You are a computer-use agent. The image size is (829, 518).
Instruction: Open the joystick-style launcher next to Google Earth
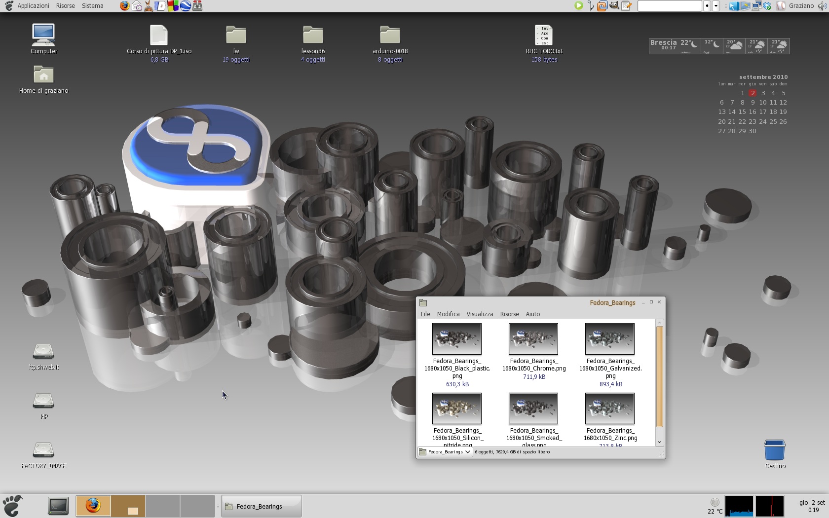tap(197, 6)
